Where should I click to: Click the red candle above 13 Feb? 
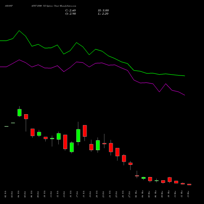pos(65,142)
